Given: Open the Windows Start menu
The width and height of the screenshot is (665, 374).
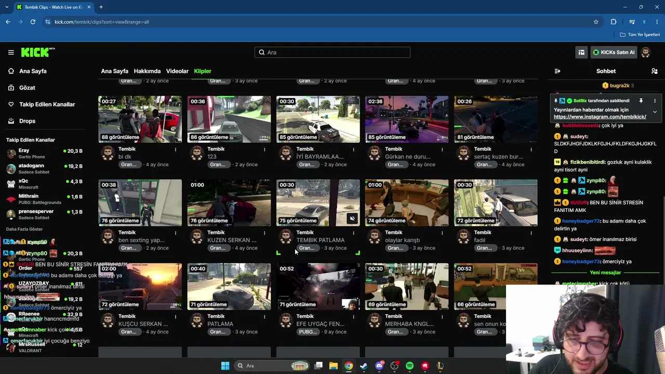Looking at the screenshot, I should (x=225, y=366).
